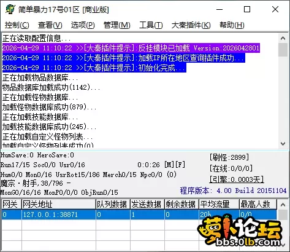Click the 物品数据库加载成功(1142) line
Viewport: 290px width, 252px height.
pos(51,87)
